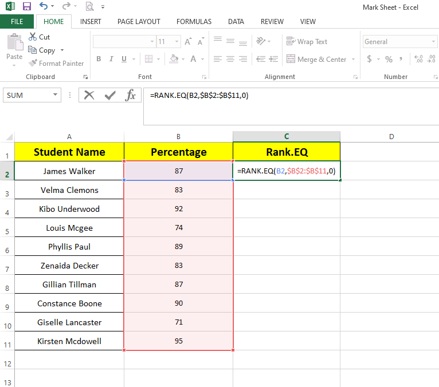Click Increase Indent icon

tap(273, 59)
